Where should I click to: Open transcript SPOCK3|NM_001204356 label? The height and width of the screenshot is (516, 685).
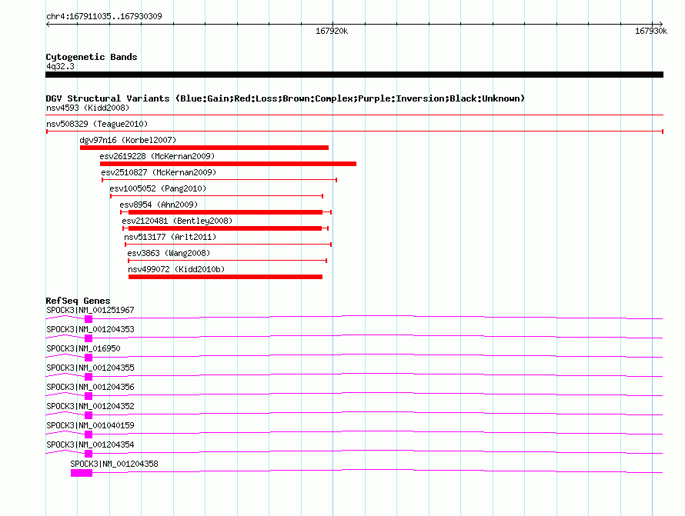(x=90, y=387)
